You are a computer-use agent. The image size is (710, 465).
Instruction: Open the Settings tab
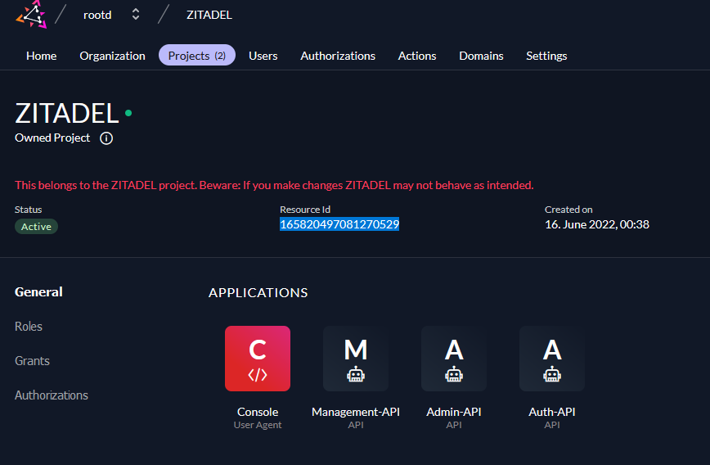click(x=546, y=56)
